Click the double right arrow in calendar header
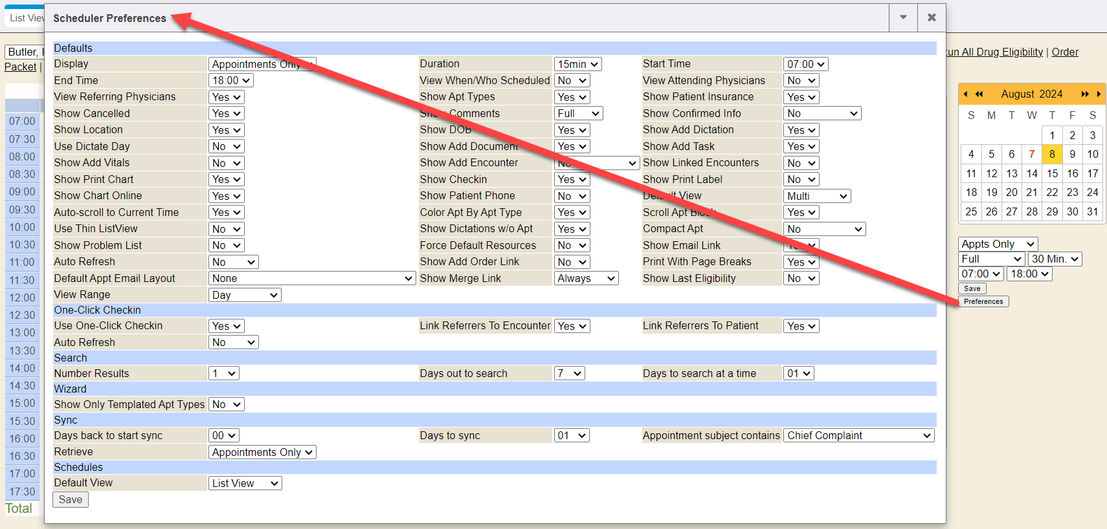The width and height of the screenshot is (1107, 529). [x=1085, y=94]
